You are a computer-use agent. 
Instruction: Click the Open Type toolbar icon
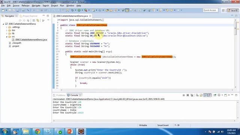pos(107,10)
